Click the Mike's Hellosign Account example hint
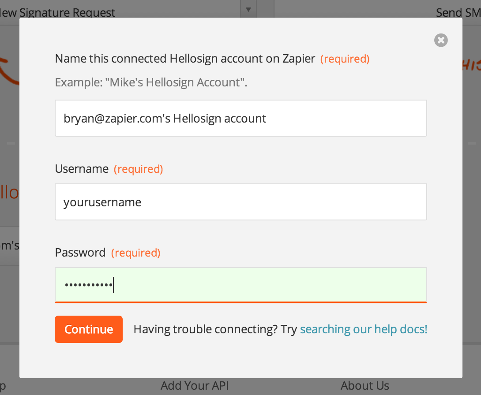This screenshot has height=395, width=481. (151, 82)
